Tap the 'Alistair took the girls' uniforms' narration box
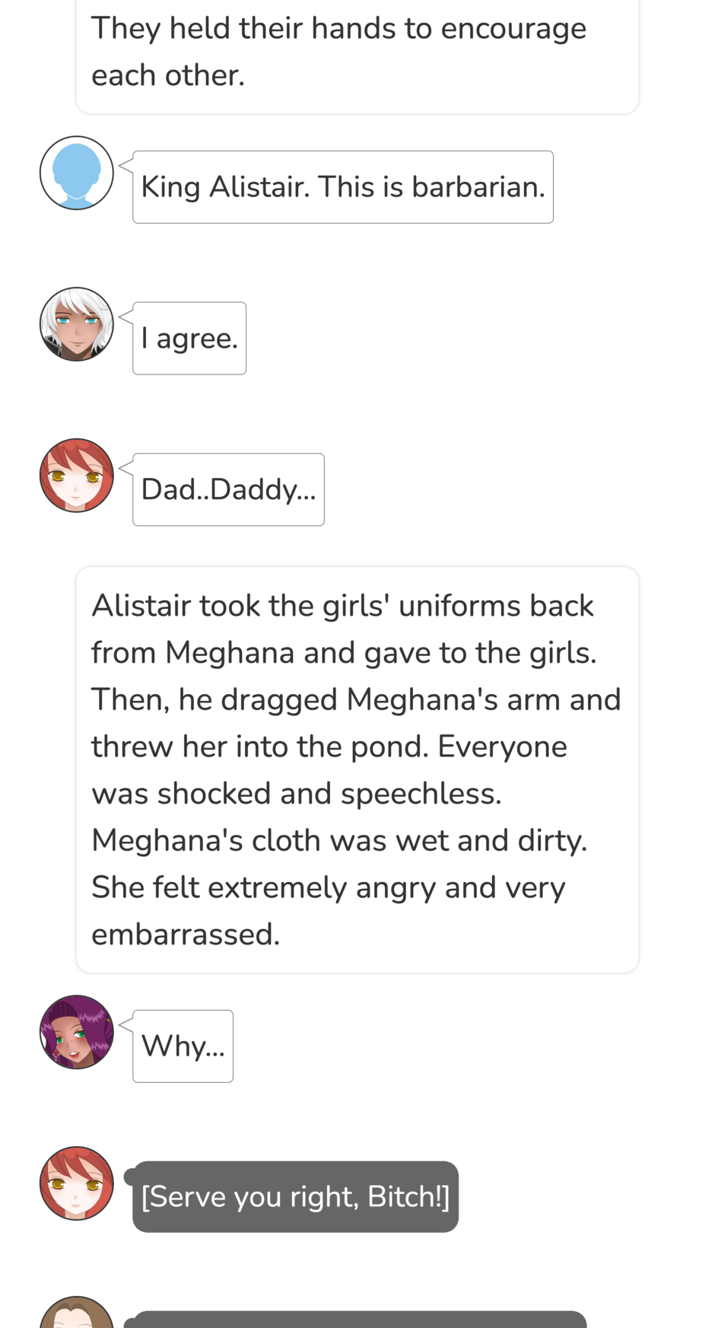The height and width of the screenshot is (1328, 715). coord(357,769)
